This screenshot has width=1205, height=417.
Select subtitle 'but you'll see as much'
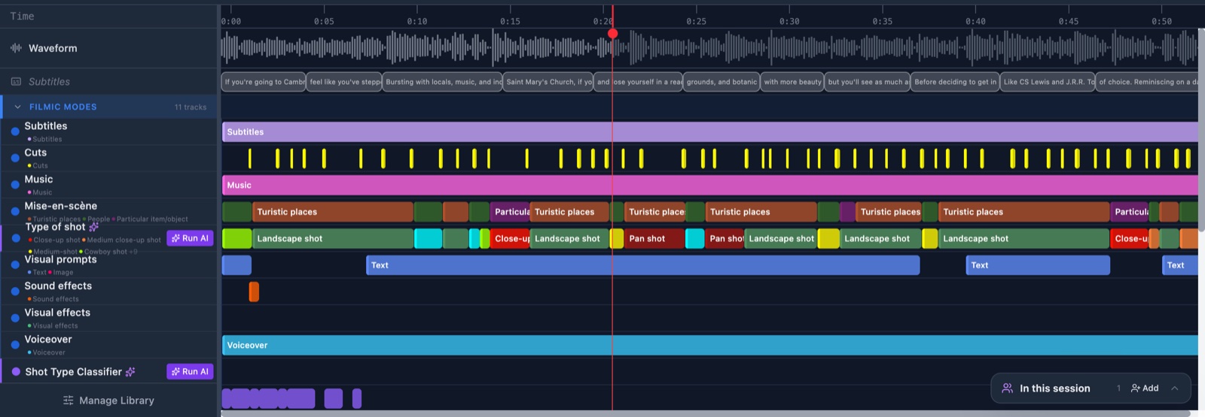[x=868, y=82]
